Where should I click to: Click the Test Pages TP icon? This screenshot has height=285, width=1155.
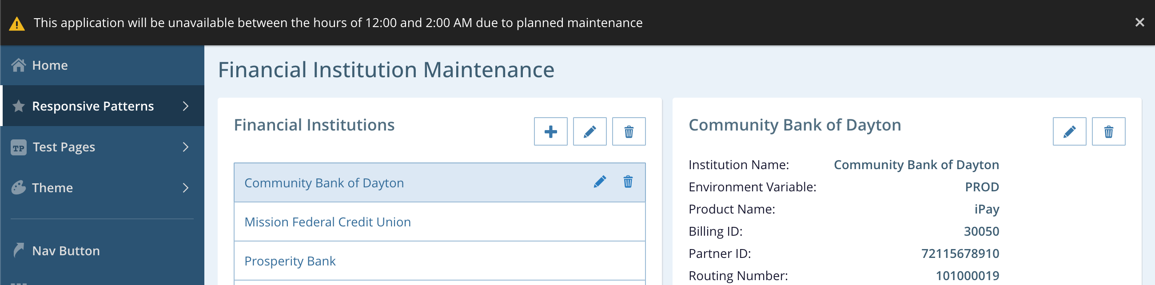(x=18, y=147)
